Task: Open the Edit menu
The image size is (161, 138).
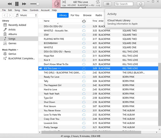Action: 10,10
